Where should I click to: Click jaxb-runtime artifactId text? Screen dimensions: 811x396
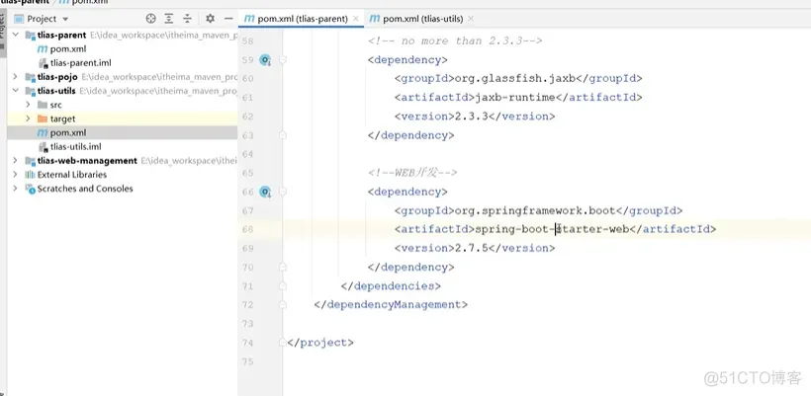(x=514, y=97)
